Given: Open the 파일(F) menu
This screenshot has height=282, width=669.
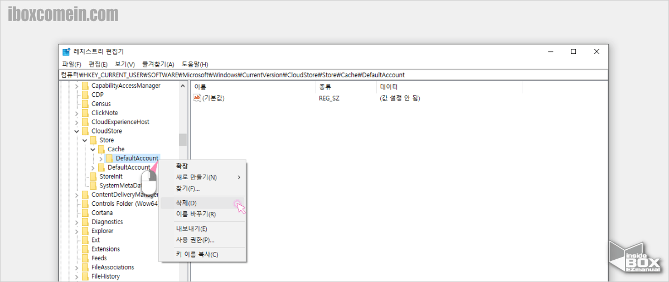Looking at the screenshot, I should (x=72, y=65).
